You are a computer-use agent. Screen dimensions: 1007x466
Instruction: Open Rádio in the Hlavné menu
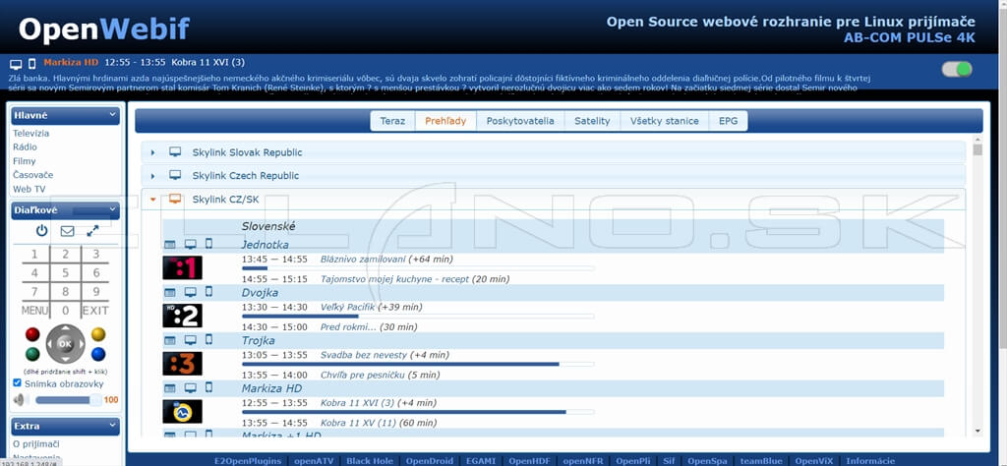pyautogui.click(x=25, y=147)
